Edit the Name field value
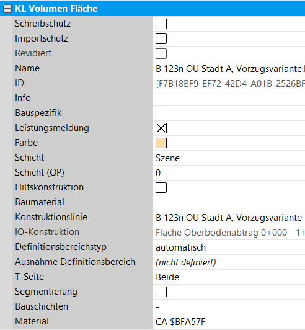Image resolution: width=305 pixels, height=330 pixels. click(x=229, y=69)
